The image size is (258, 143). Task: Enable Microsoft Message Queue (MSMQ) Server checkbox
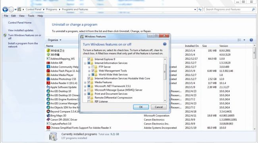pyautogui.click(x=89, y=90)
